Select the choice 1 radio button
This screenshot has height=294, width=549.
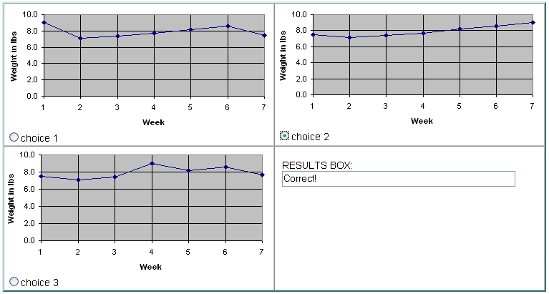point(14,137)
